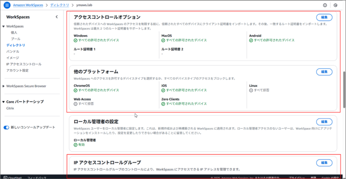Click iOS allowed-devices check icon

click(163, 90)
